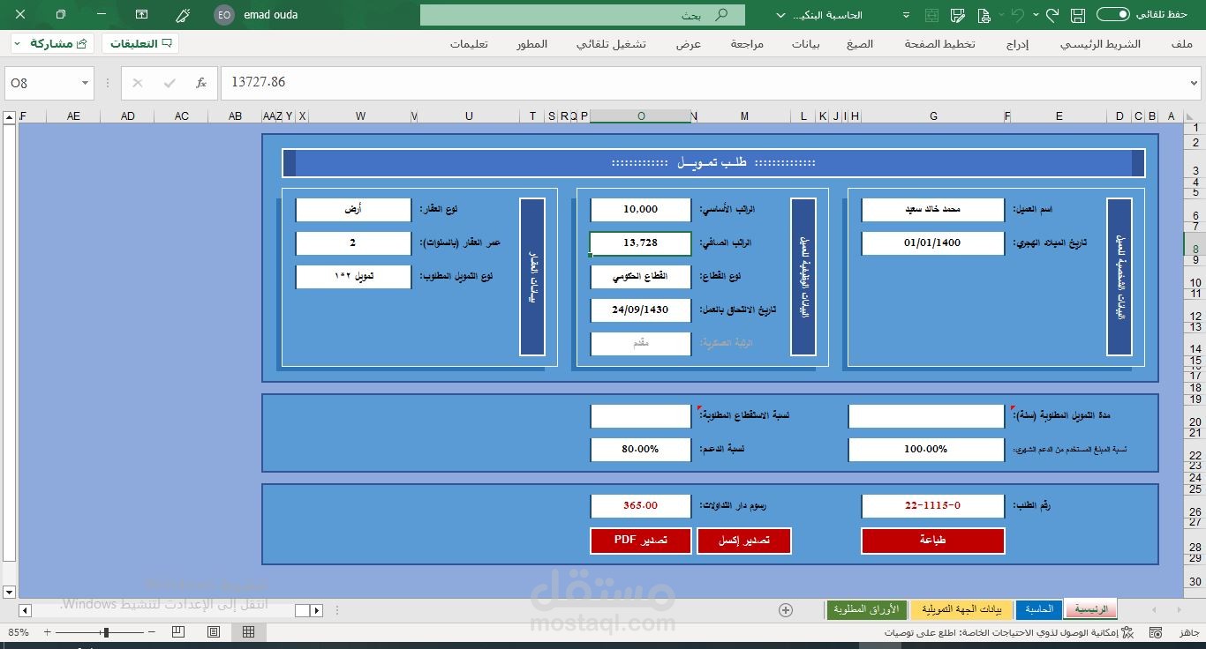
Task: Open the الصيغ (Formulas) tab
Action: tap(860, 44)
